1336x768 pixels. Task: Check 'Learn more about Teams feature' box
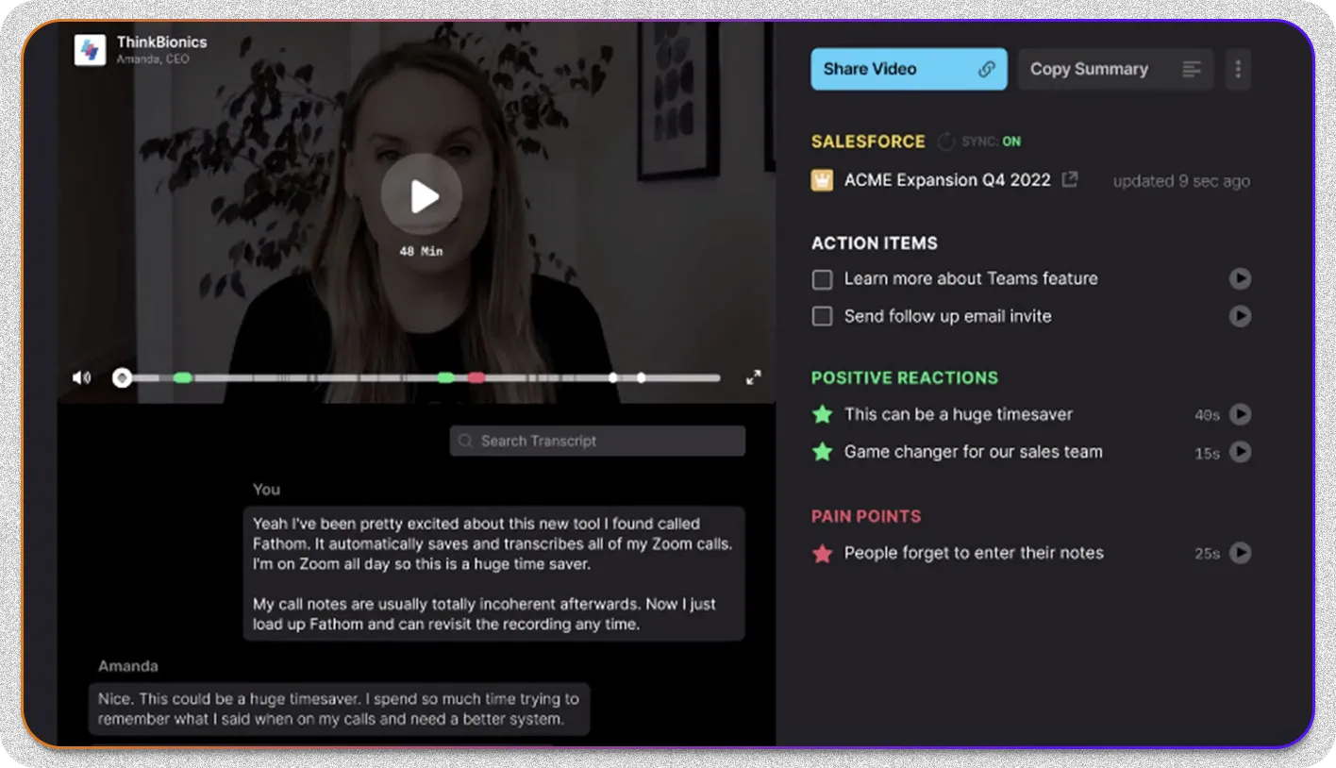(823, 279)
